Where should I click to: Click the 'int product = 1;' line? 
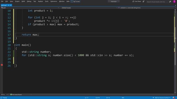40,10
